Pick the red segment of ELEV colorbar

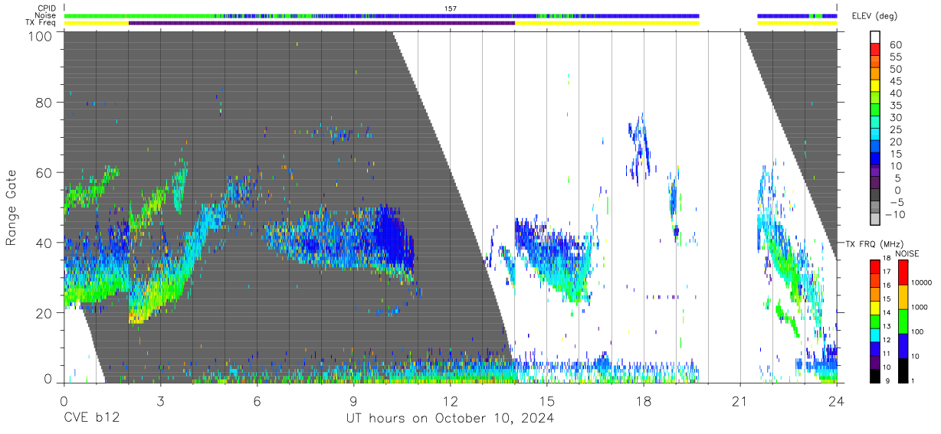[x=876, y=51]
